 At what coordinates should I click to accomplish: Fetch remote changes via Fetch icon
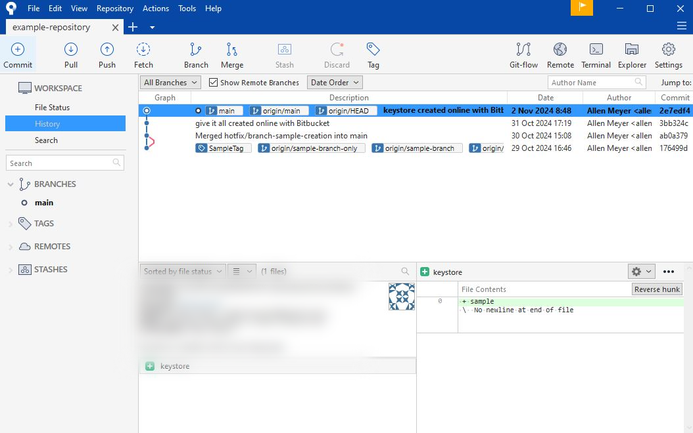(x=143, y=50)
